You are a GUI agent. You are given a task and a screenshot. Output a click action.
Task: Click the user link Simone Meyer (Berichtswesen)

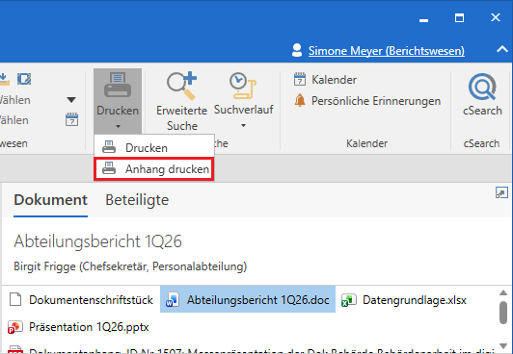click(x=387, y=51)
